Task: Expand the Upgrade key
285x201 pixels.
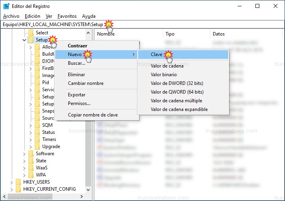Action: click(x=30, y=147)
